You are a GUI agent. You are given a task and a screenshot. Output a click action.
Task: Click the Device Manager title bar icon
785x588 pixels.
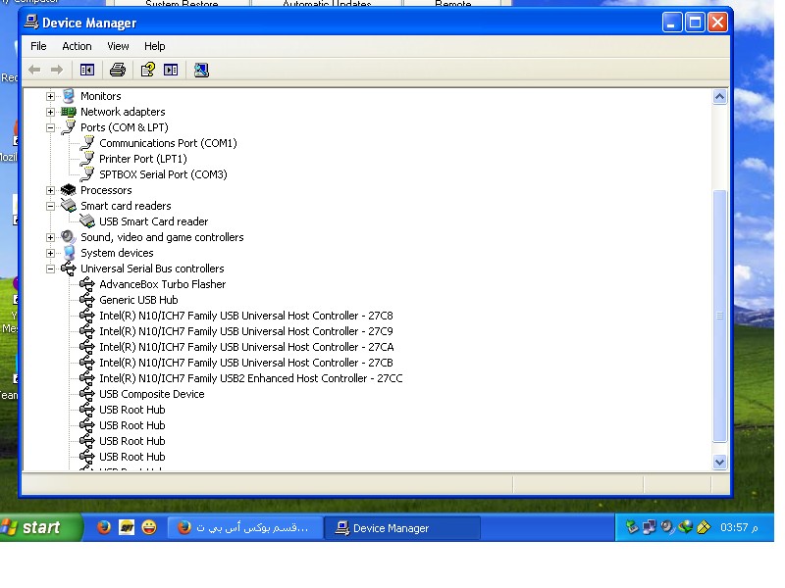tap(31, 22)
